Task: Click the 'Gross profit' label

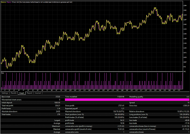Action: tap(70, 106)
